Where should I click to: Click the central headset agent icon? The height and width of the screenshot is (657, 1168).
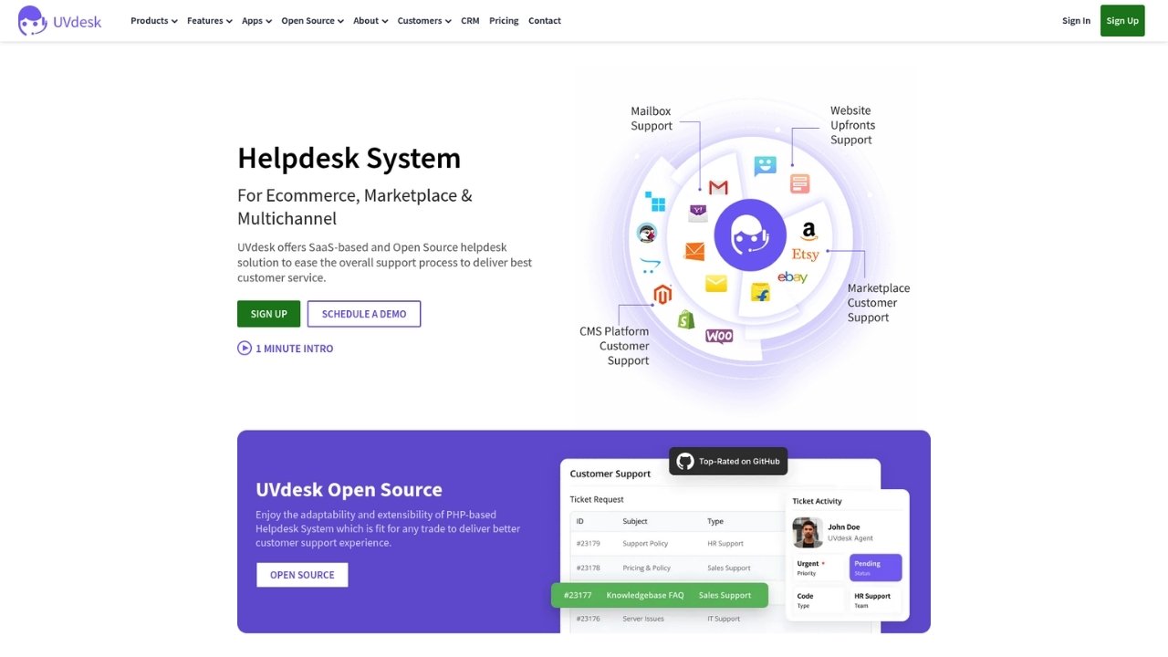pos(750,235)
